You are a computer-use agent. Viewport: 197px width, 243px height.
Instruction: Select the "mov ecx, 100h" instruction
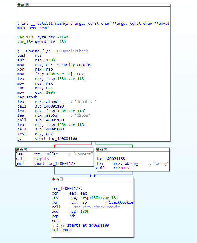[x=36, y=93]
